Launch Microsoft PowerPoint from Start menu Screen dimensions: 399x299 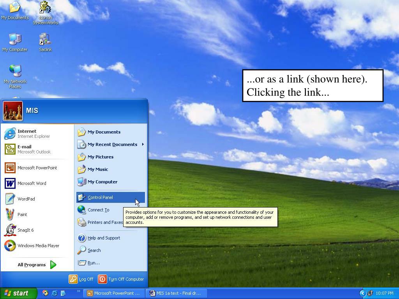[x=37, y=168]
